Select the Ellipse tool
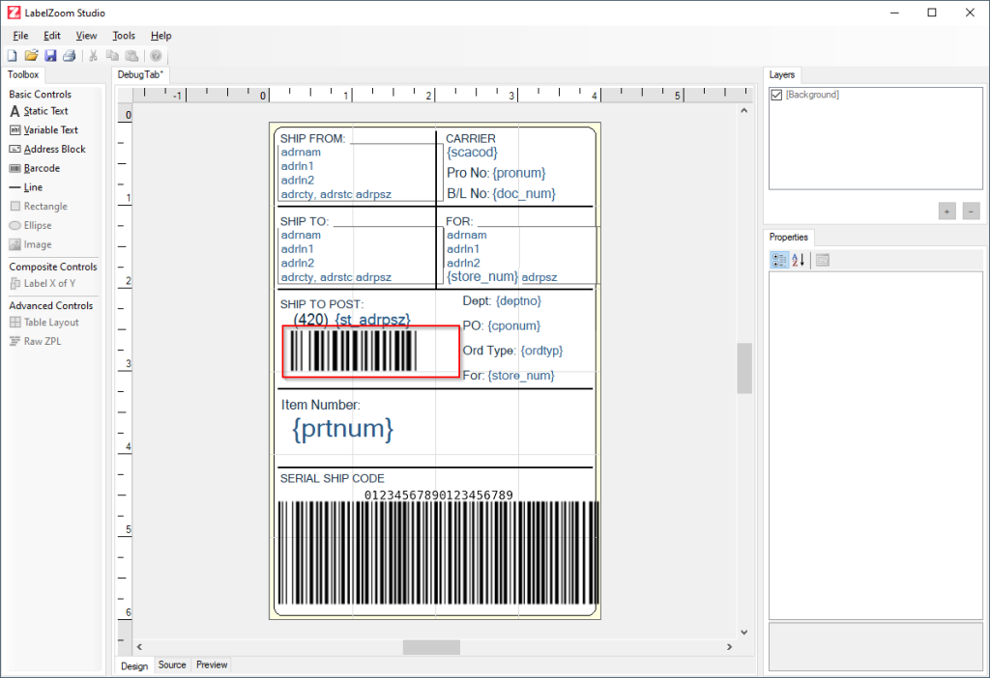990x678 pixels. pos(31,225)
